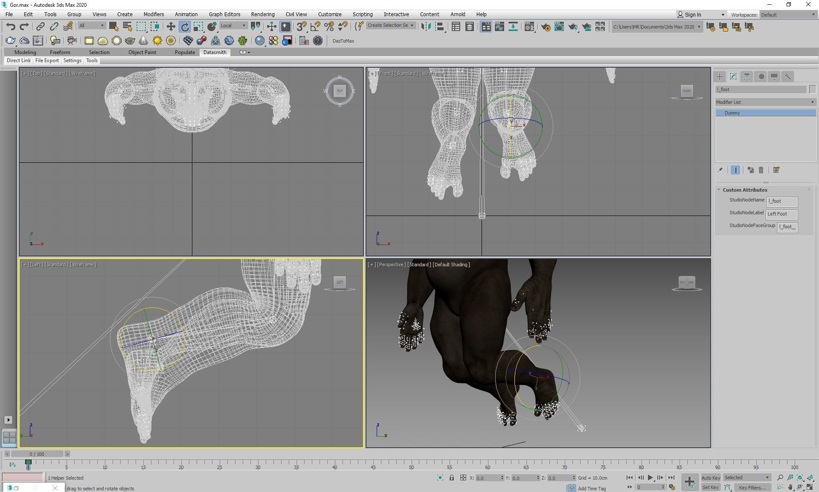Switch to the Modeling ribbon tab
The width and height of the screenshot is (819, 492).
pyautogui.click(x=25, y=52)
